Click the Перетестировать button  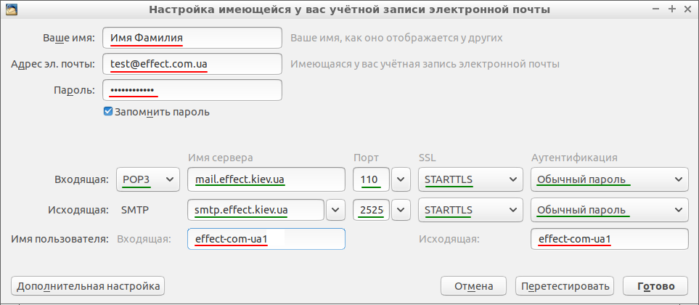[565, 286]
